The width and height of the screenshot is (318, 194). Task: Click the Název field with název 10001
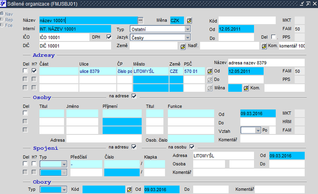point(88,21)
